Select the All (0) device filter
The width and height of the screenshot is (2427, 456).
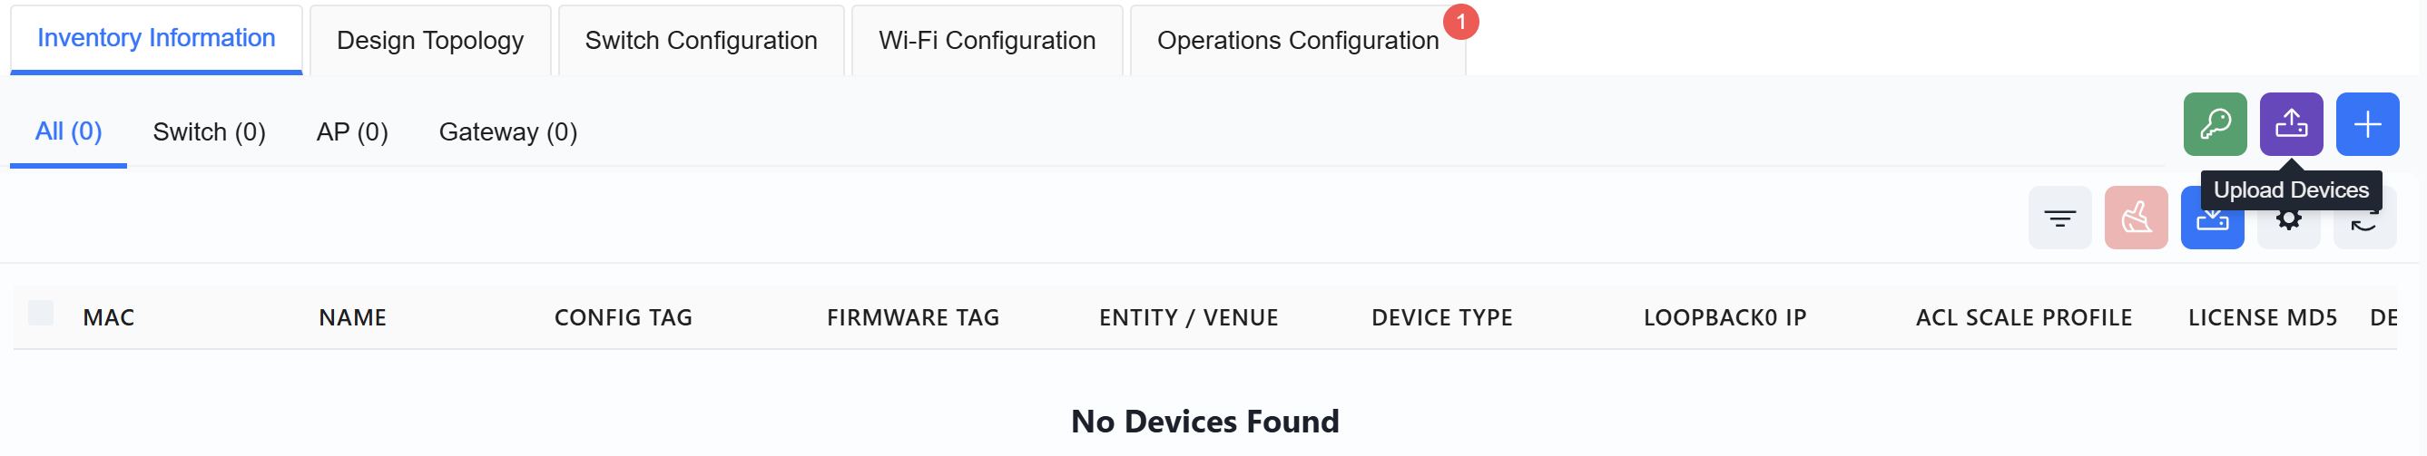point(68,131)
